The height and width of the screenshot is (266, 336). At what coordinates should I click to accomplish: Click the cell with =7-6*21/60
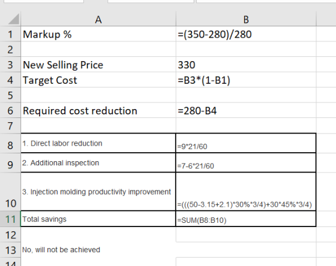246,162
